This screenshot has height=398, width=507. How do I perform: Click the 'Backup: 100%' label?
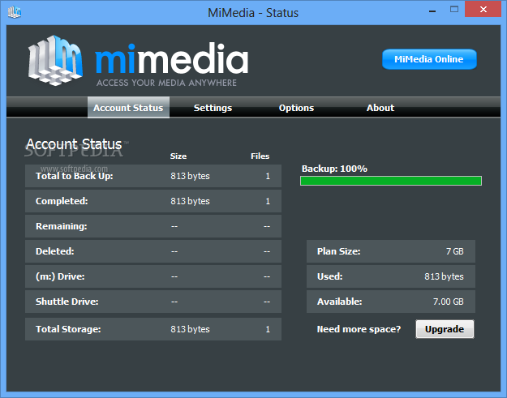coord(334,169)
